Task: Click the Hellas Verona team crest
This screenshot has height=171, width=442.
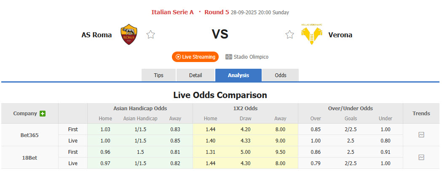Action: point(312,34)
